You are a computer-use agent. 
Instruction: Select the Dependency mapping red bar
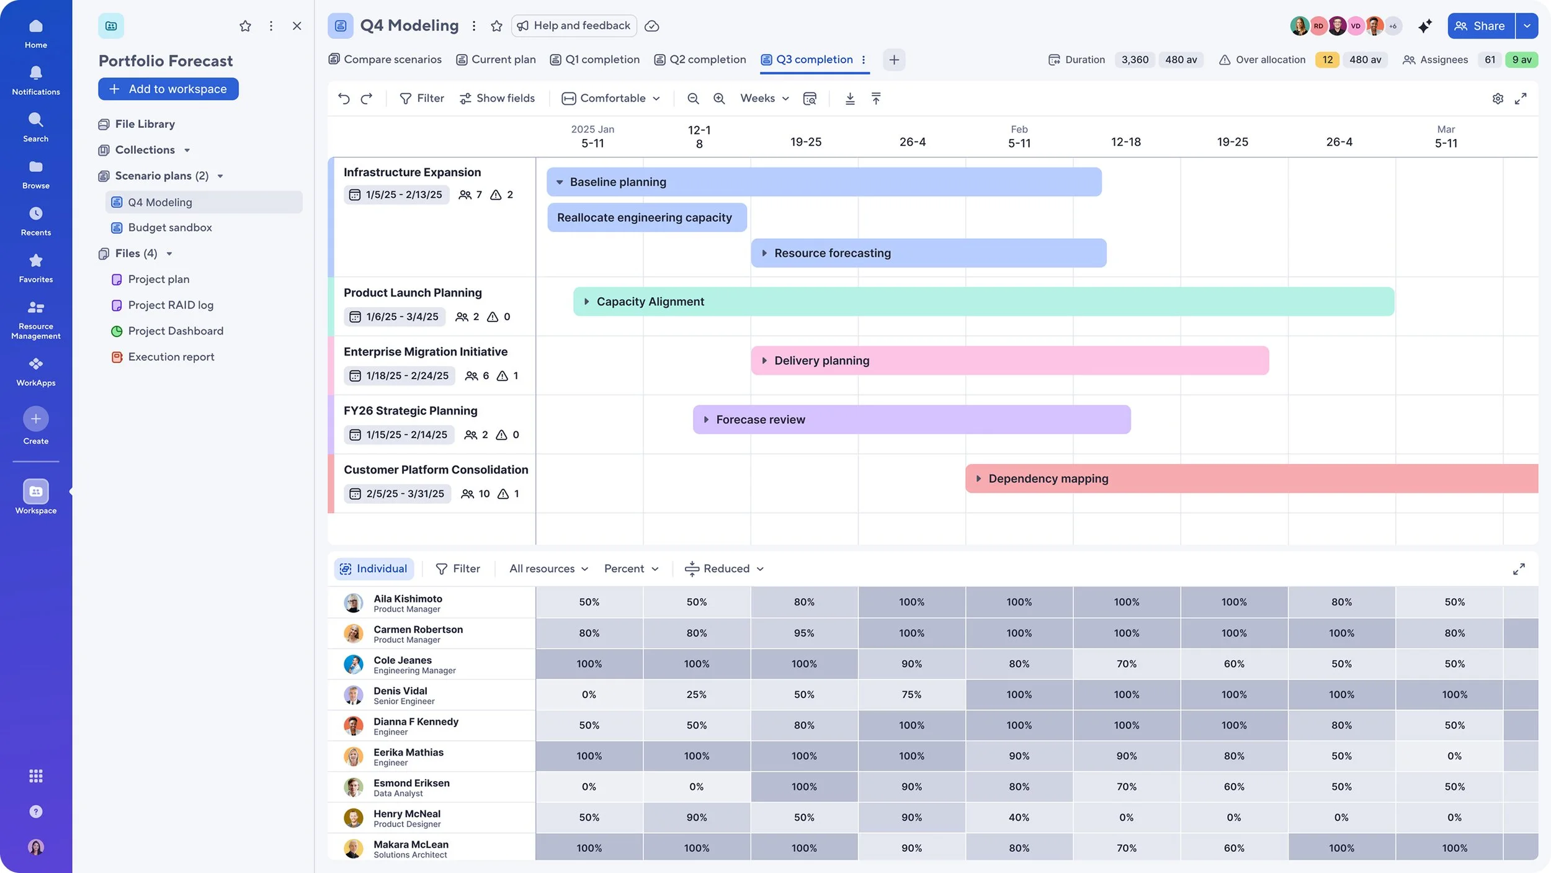[1251, 478]
